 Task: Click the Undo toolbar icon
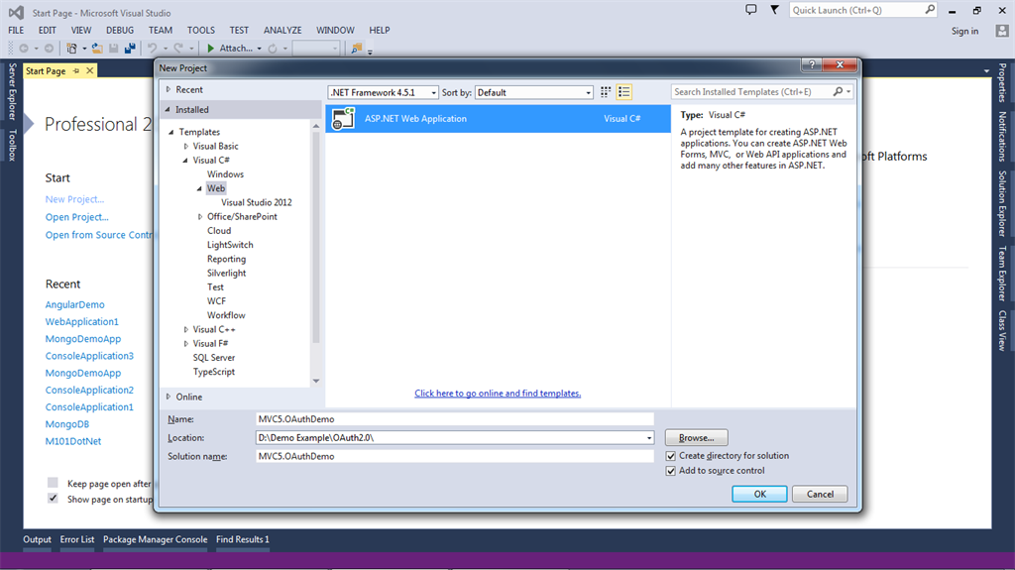coord(152,48)
